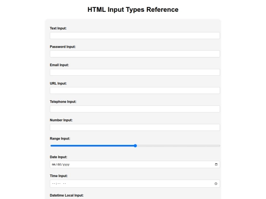
Task: Click the 'Text Input:' label
Action: click(58, 28)
